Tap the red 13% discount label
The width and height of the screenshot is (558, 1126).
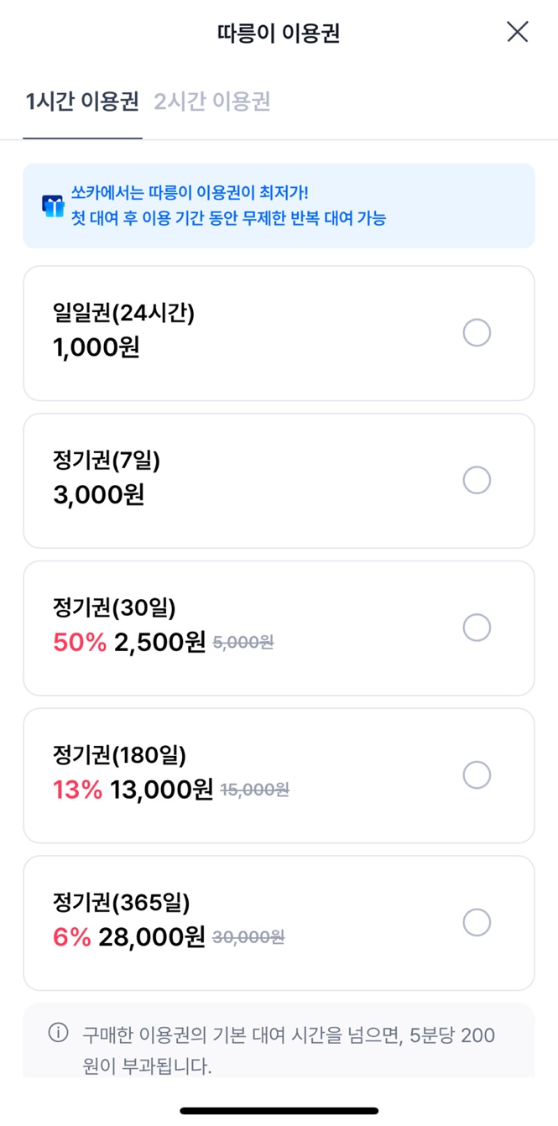(x=77, y=790)
